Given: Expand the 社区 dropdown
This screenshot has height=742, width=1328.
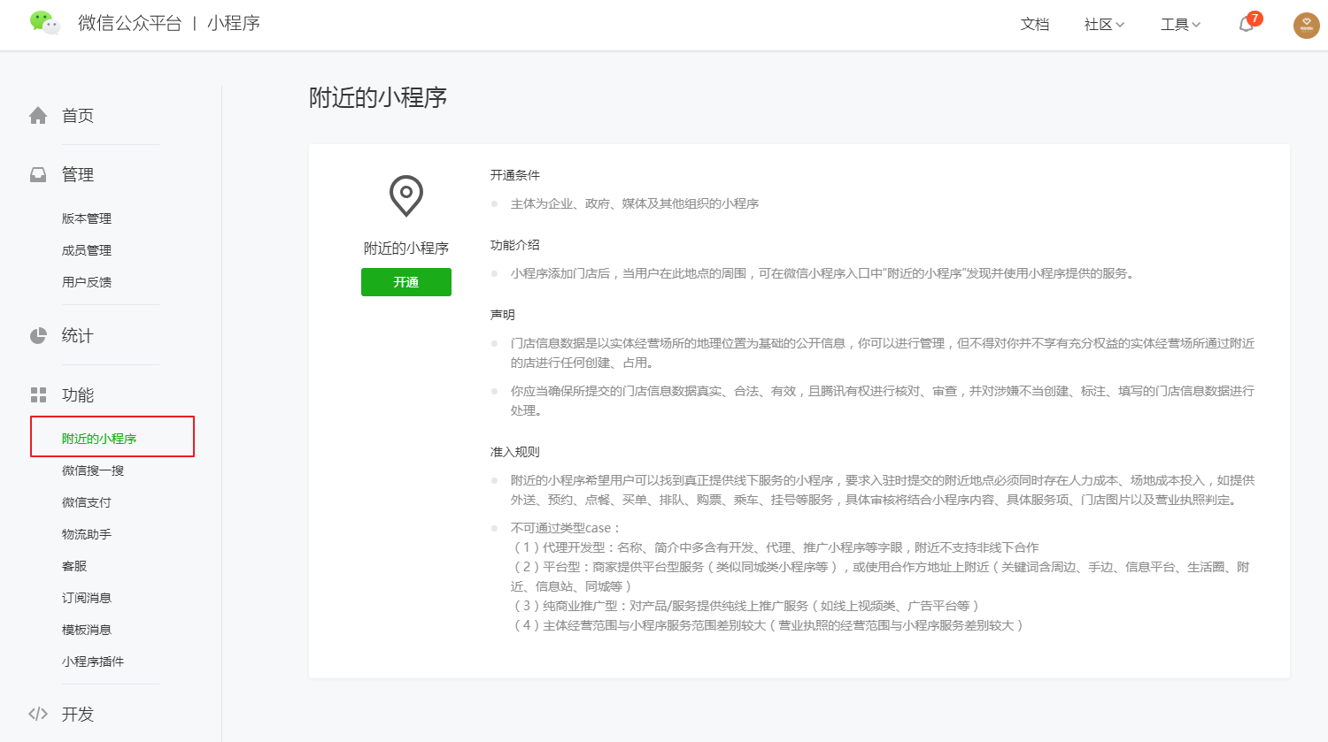Looking at the screenshot, I should tap(1104, 25).
